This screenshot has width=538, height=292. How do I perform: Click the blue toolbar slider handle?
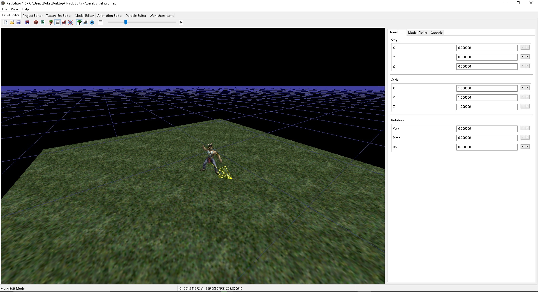pyautogui.click(x=126, y=22)
